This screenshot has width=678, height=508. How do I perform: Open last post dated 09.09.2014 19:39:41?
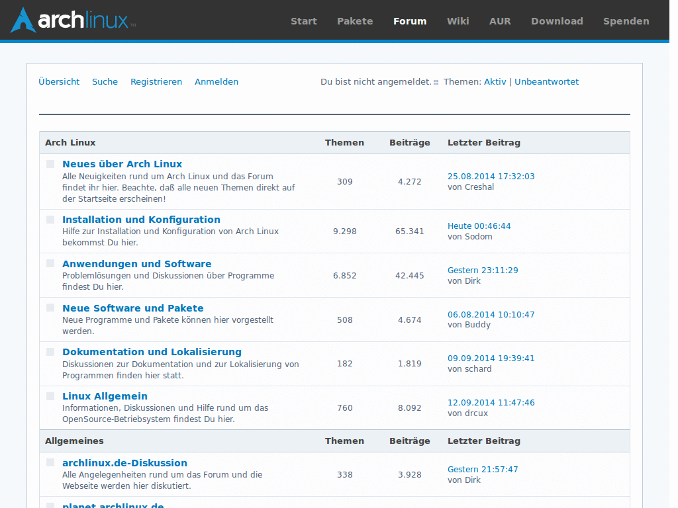tap(491, 358)
